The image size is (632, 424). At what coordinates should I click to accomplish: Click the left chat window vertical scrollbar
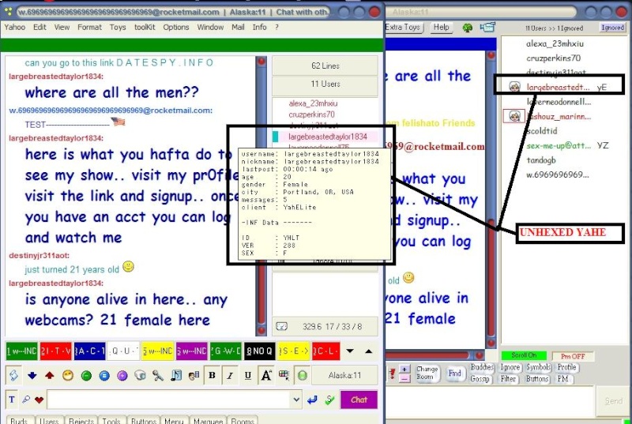point(261,195)
